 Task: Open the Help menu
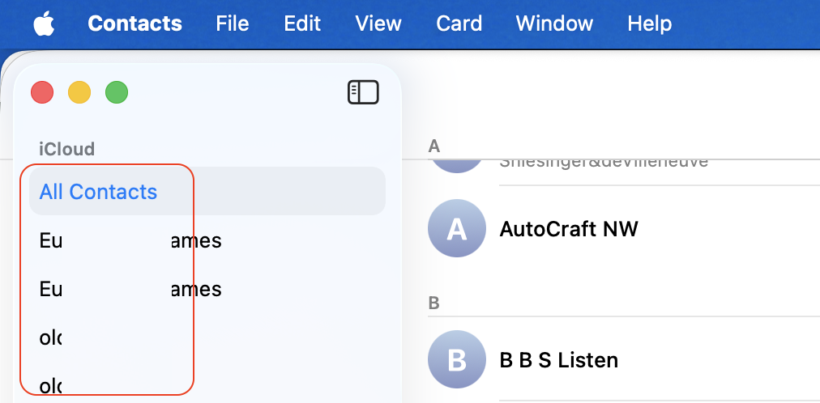649,23
